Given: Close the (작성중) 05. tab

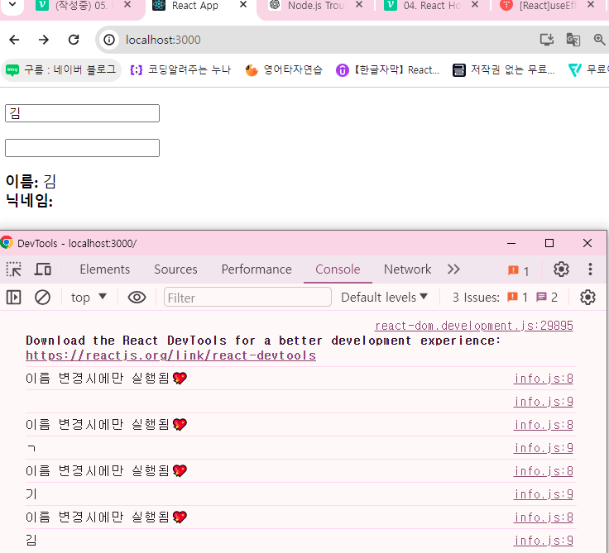Looking at the screenshot, I should (x=127, y=5).
